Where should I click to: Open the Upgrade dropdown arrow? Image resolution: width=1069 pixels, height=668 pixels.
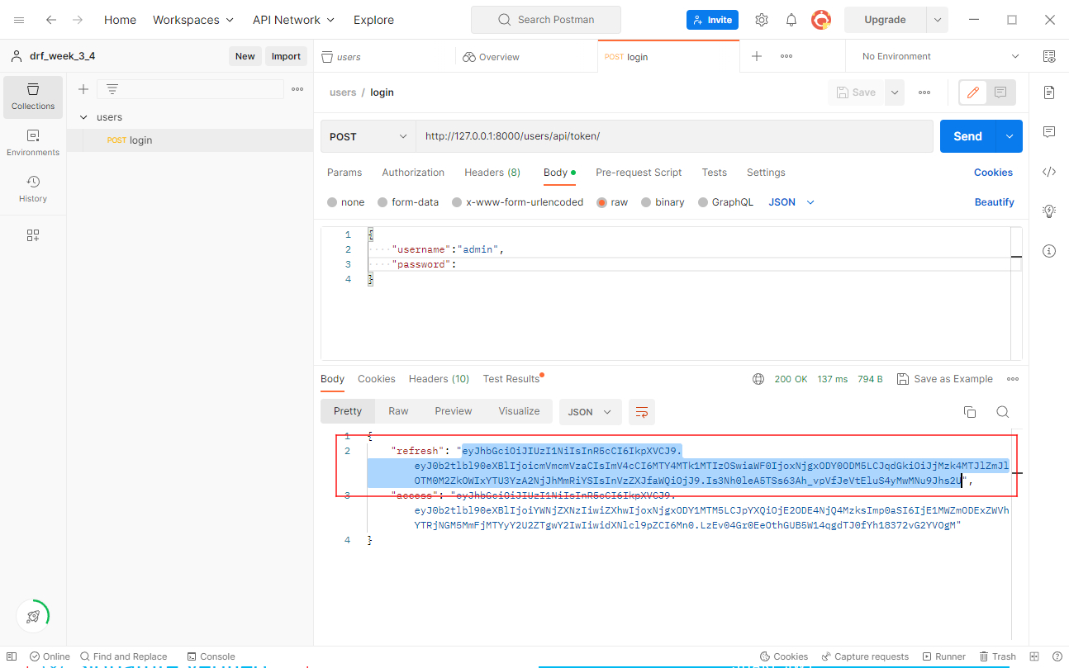[x=937, y=20]
